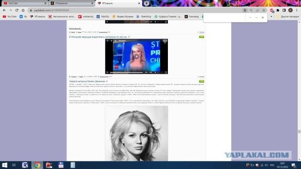Enter fullscreen on the Moldova video
Viewport: 301px width, 169px height.
[166, 72]
